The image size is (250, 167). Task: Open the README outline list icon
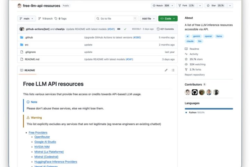click(173, 70)
